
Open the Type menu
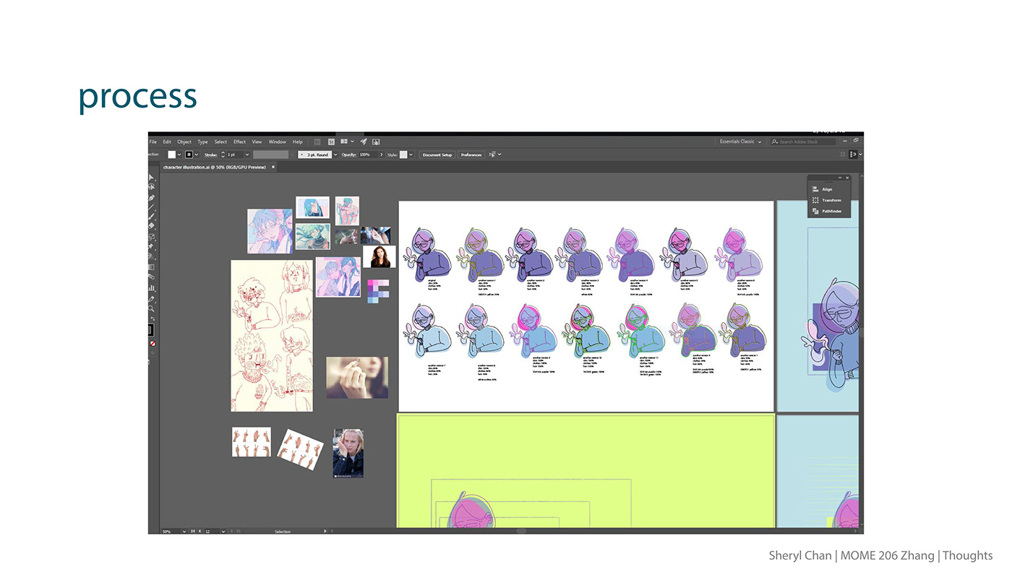point(202,142)
